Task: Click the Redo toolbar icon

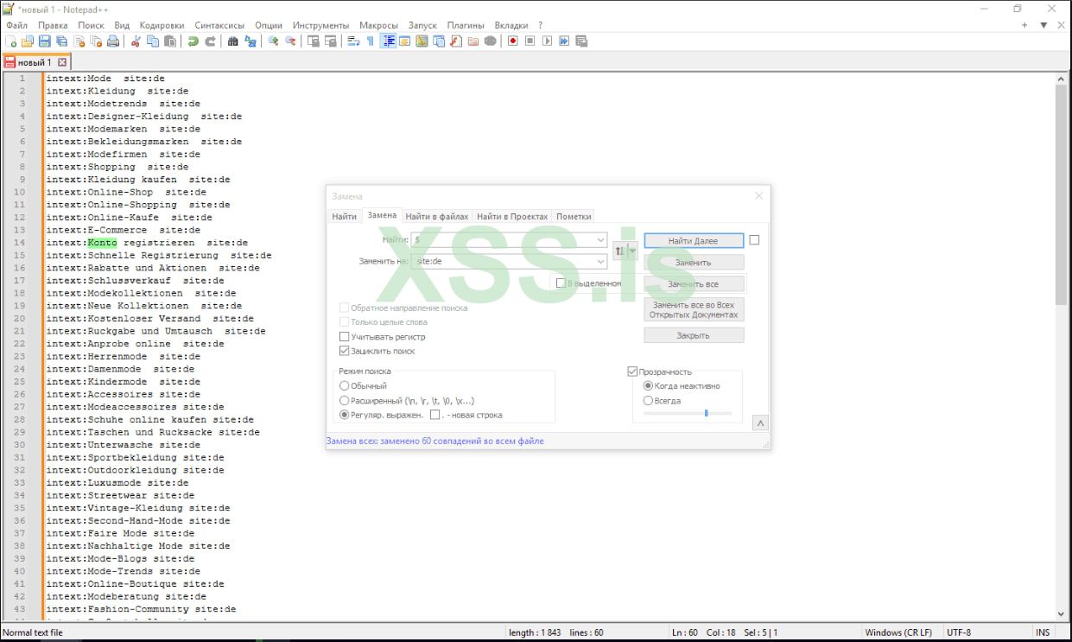Action: click(210, 41)
